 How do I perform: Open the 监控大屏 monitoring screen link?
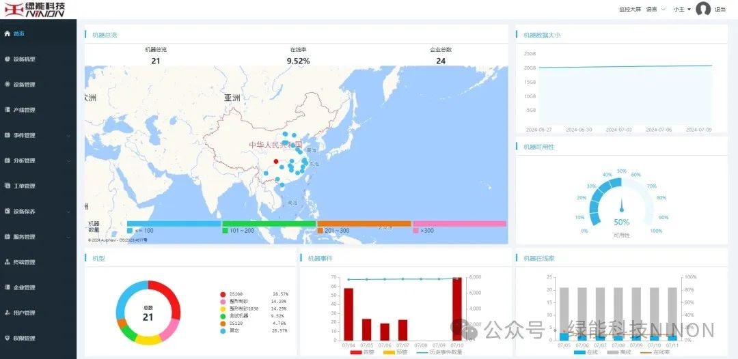coord(629,10)
